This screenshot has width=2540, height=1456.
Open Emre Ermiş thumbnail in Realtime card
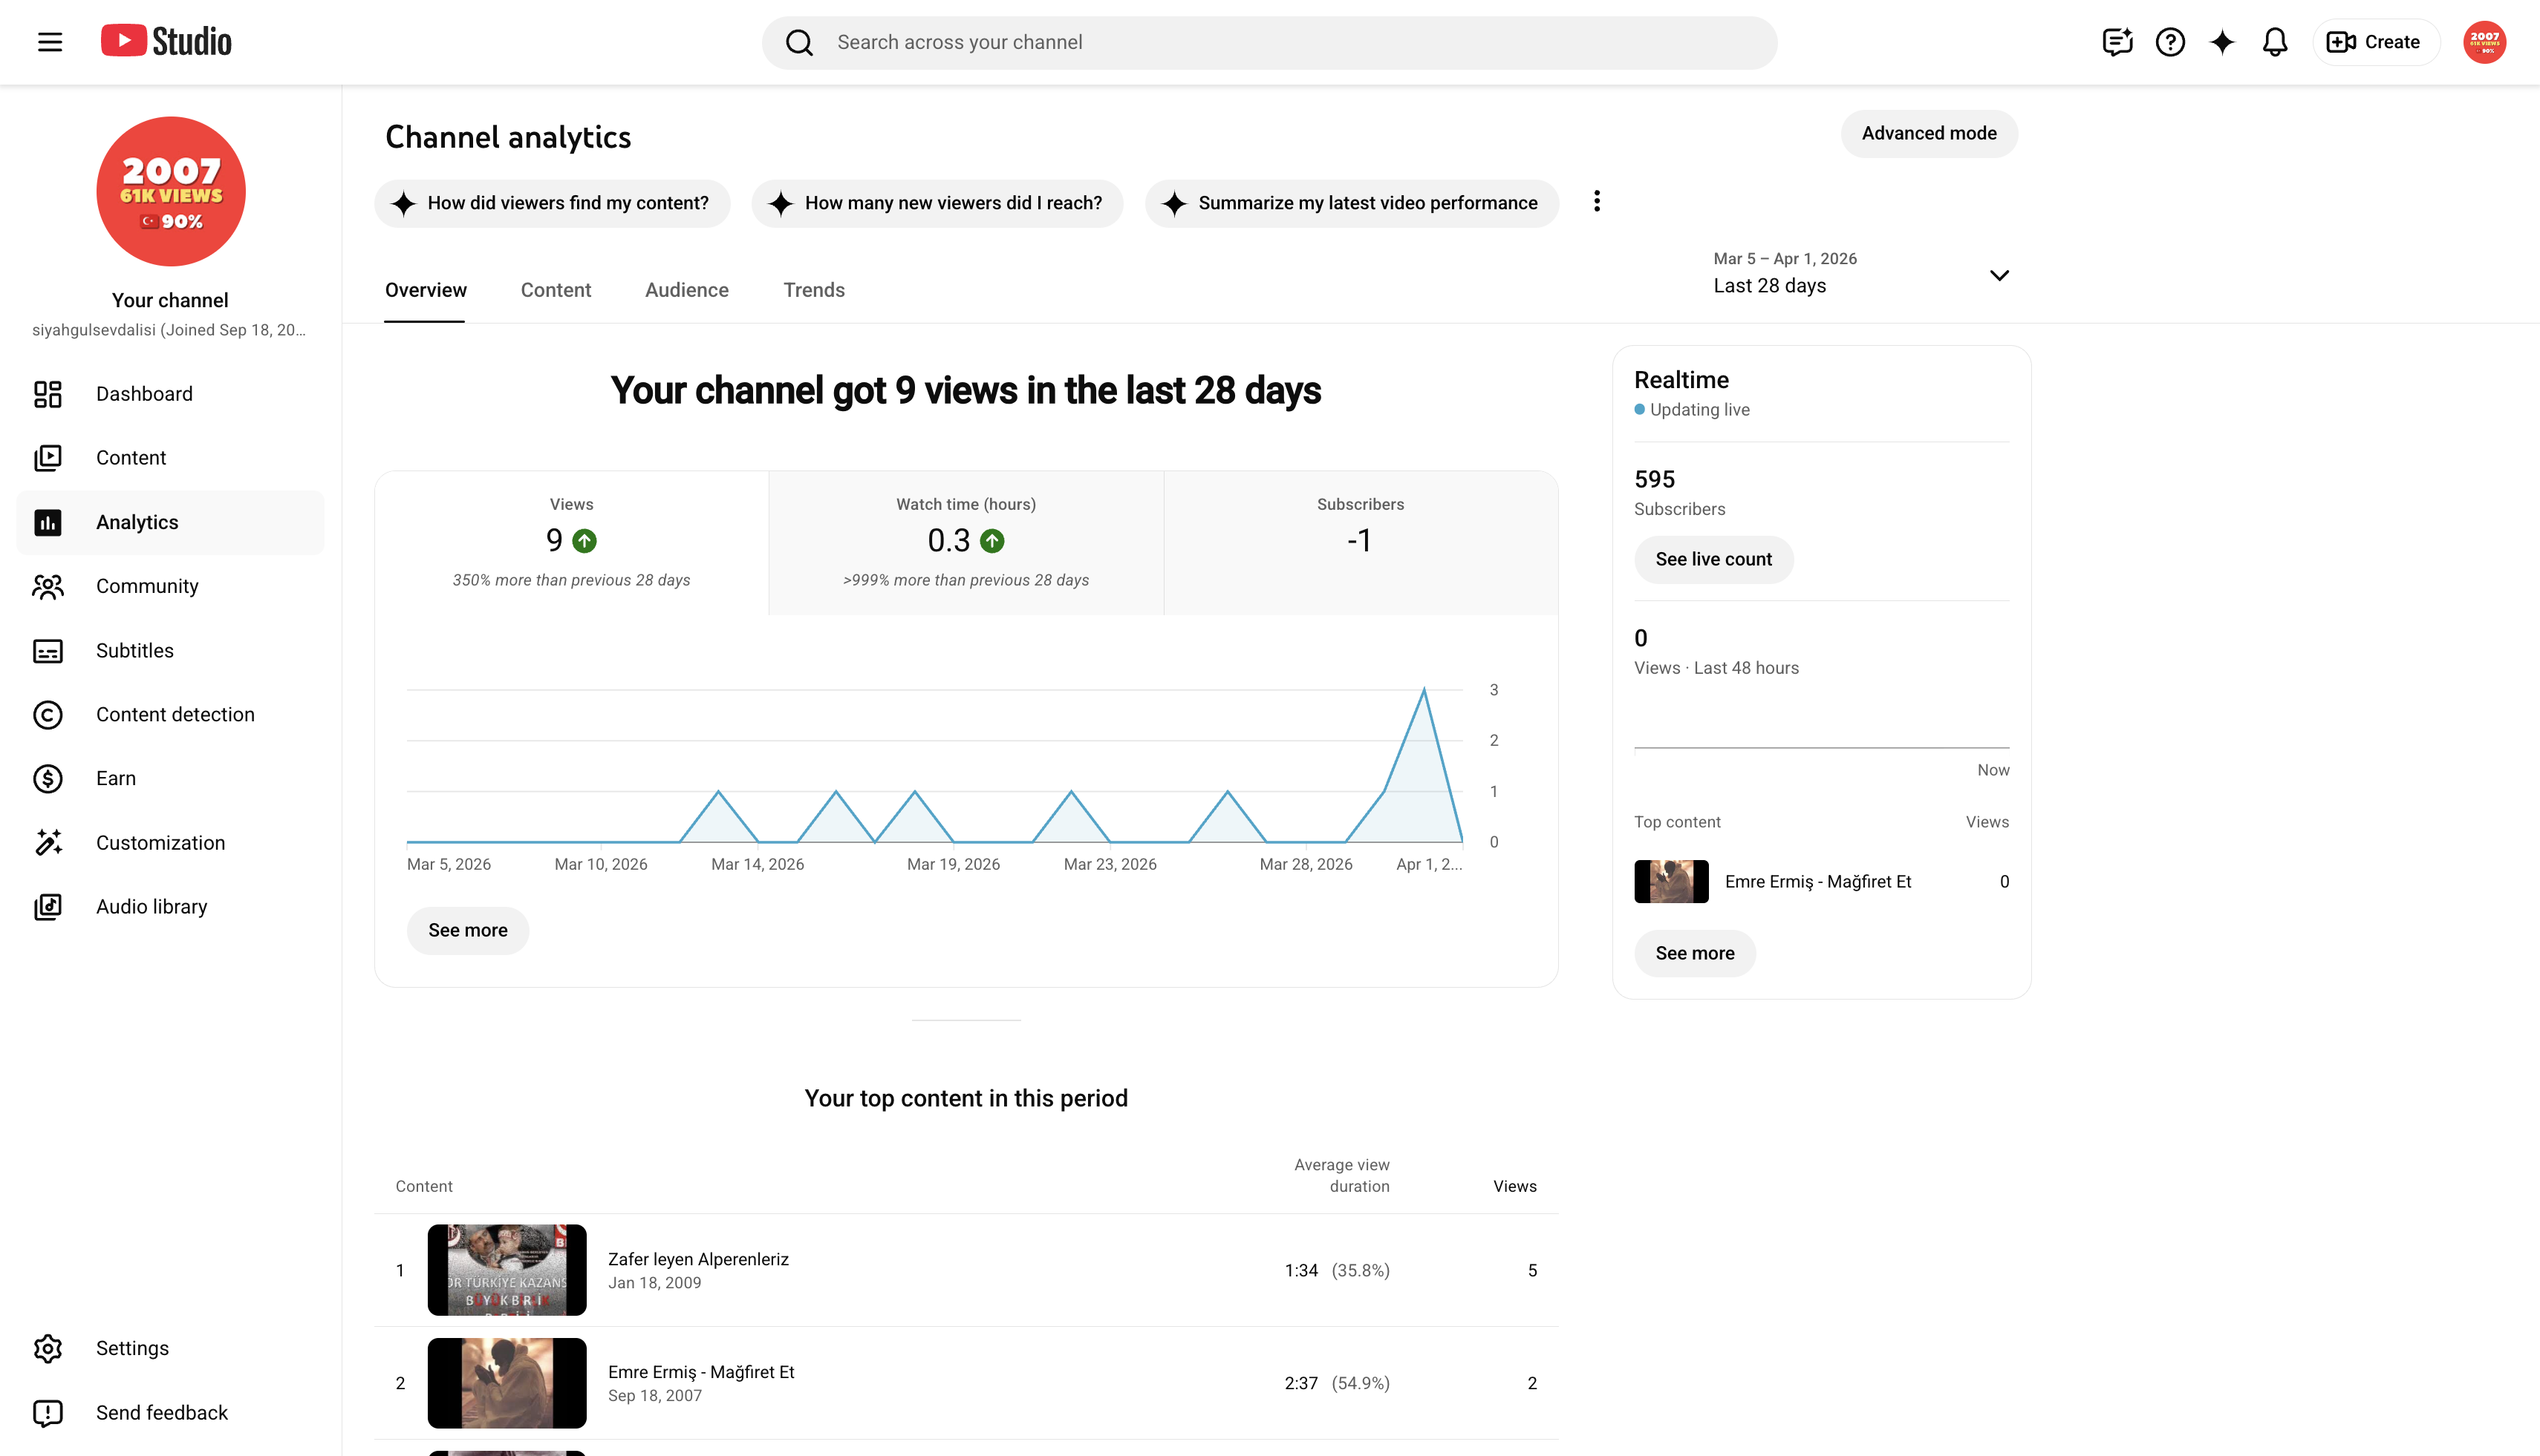[1671, 882]
